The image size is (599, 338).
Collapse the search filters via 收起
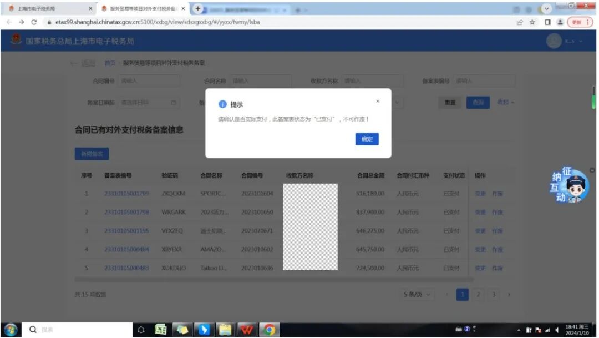tap(504, 103)
